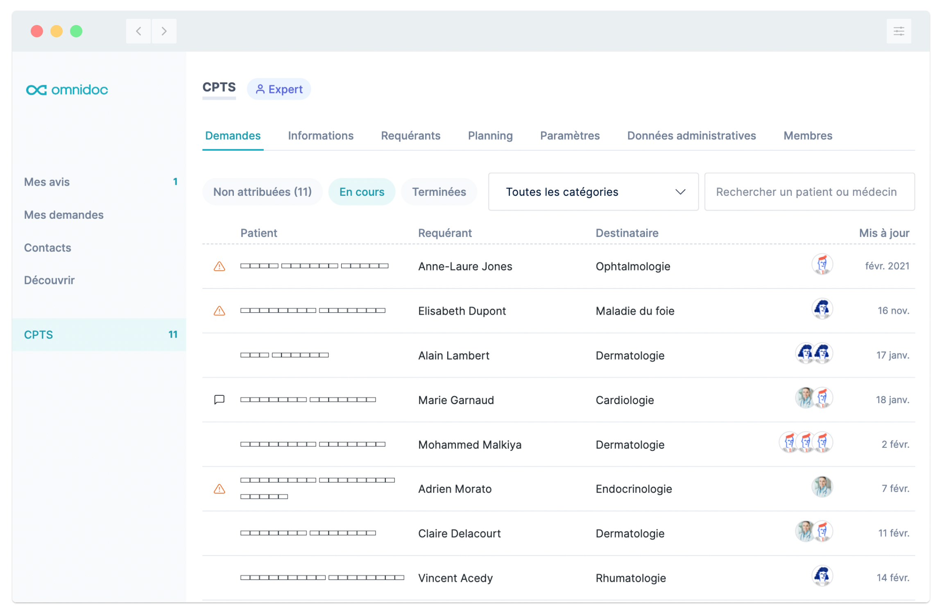Open Découvrir in the sidebar
This screenshot has height=613, width=942.
(x=49, y=280)
